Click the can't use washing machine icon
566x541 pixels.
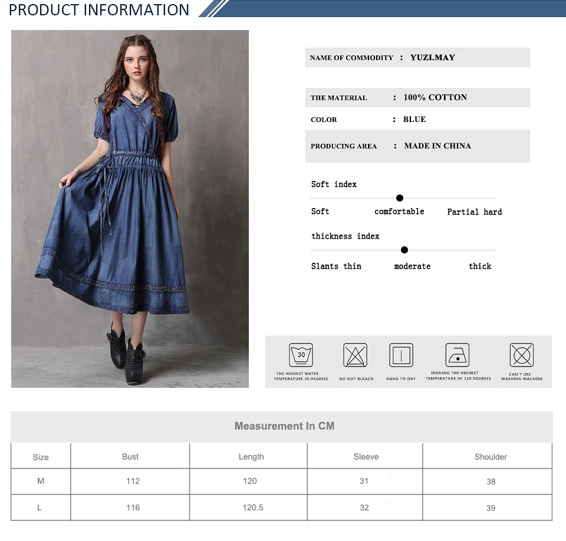[522, 355]
